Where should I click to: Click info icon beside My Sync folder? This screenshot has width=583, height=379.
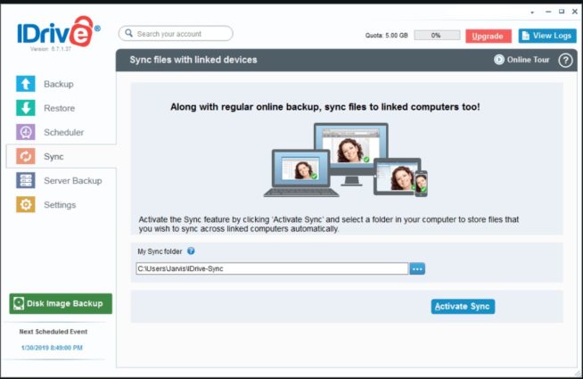(191, 251)
